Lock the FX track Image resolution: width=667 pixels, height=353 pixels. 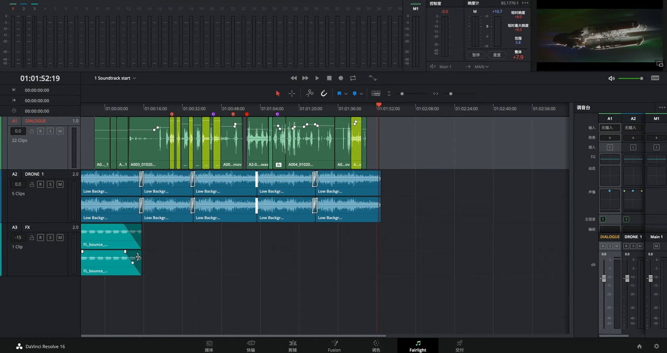[x=32, y=238]
